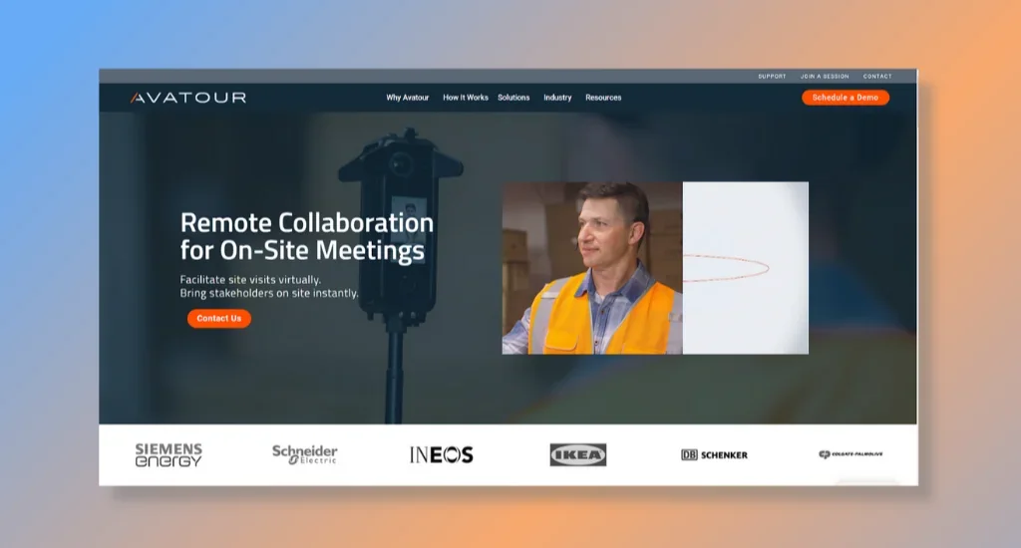Screen dimensions: 1021x548
Task: Click the Remote Collaboration headline text
Action: point(306,236)
